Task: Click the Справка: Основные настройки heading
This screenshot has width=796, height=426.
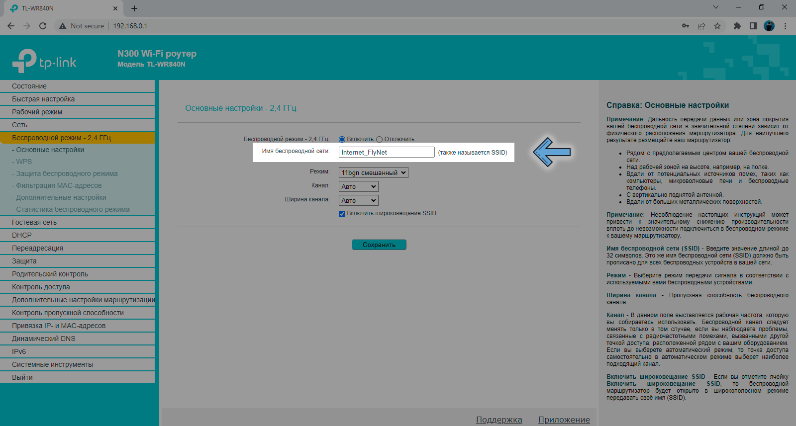Action: pyautogui.click(x=668, y=105)
